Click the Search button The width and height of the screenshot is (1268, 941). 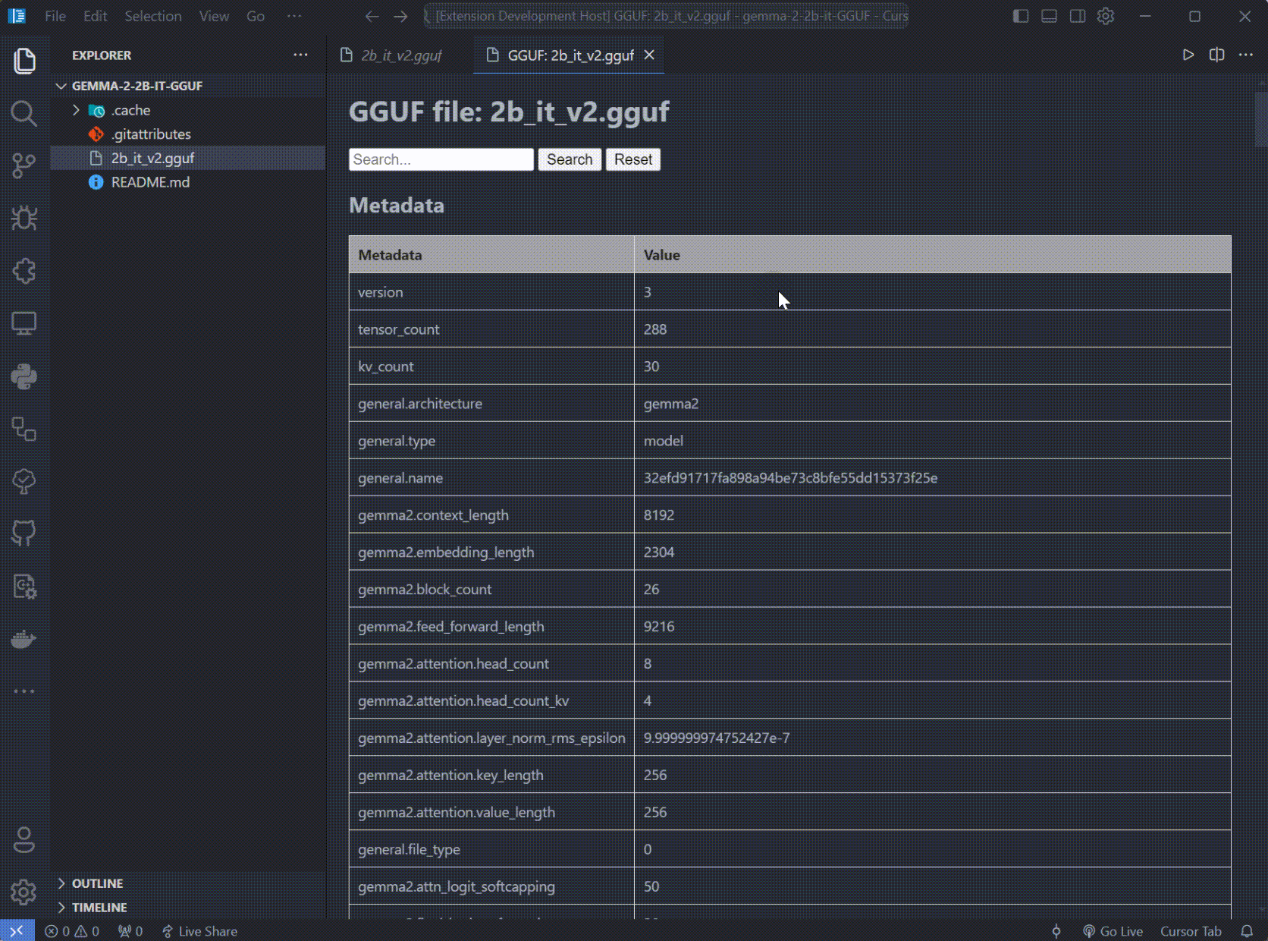point(570,159)
